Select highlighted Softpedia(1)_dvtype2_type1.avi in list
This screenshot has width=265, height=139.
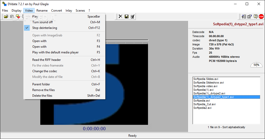pos(227,97)
